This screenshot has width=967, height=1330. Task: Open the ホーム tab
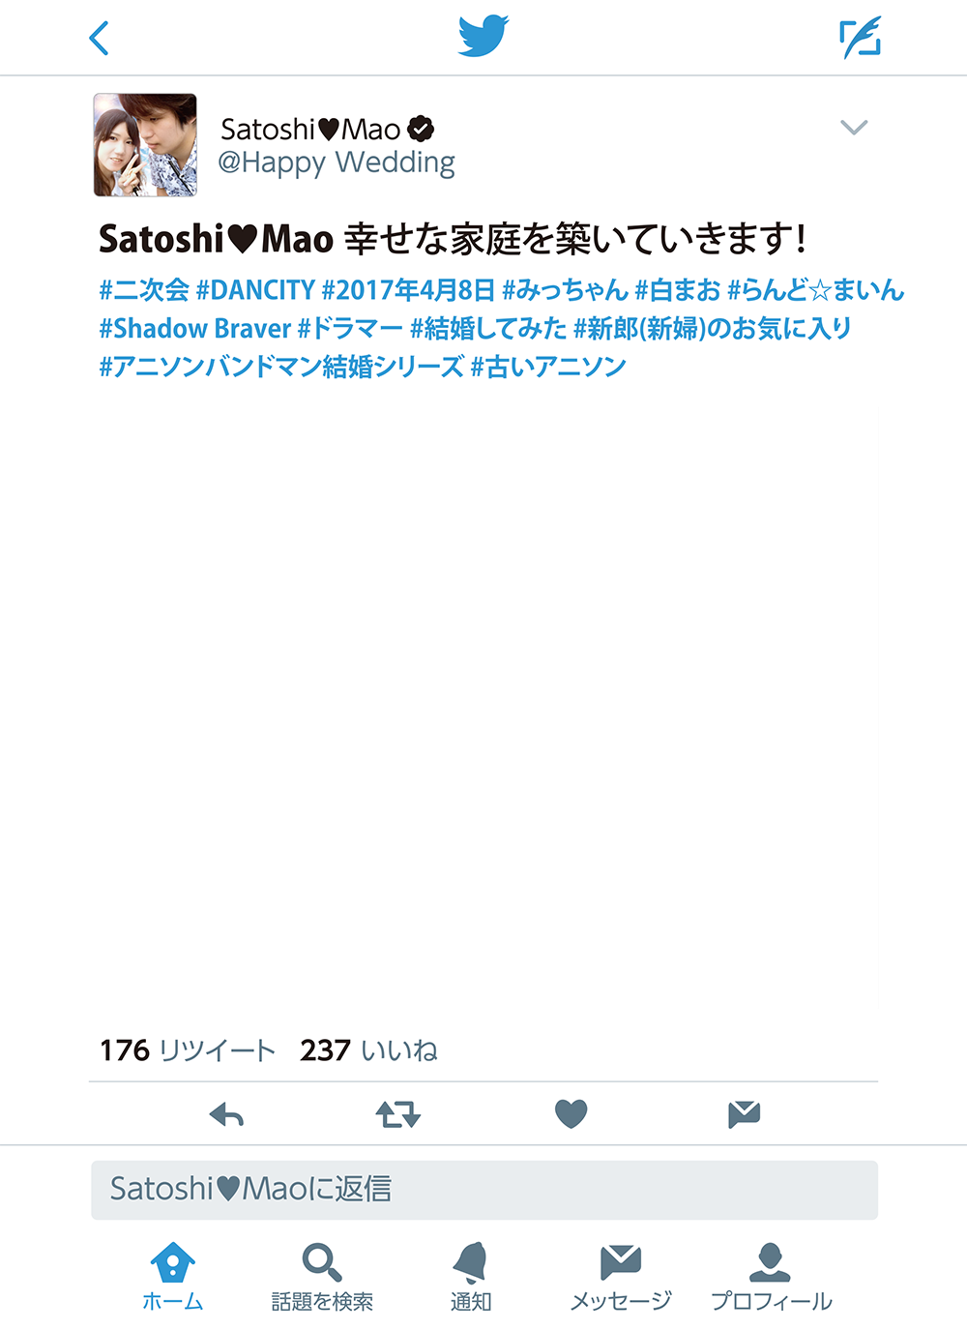point(173,1277)
